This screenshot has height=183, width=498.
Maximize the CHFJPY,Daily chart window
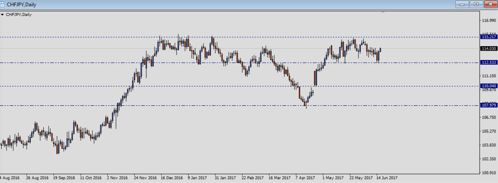pyautogui.click(x=476, y=4)
